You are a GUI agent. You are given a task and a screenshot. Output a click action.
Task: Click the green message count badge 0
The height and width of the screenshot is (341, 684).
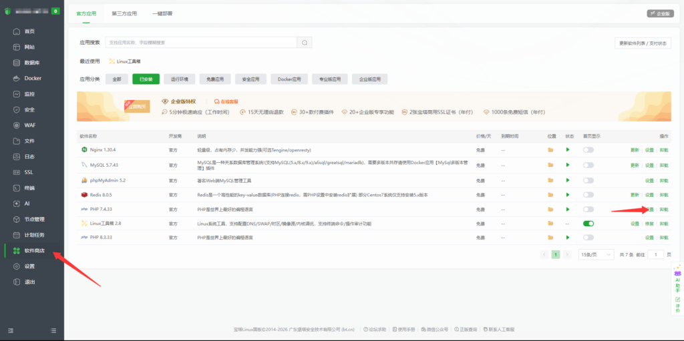[x=55, y=11]
